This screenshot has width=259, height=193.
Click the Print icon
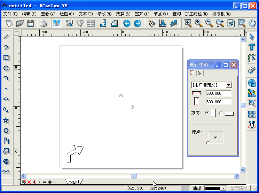44,23
